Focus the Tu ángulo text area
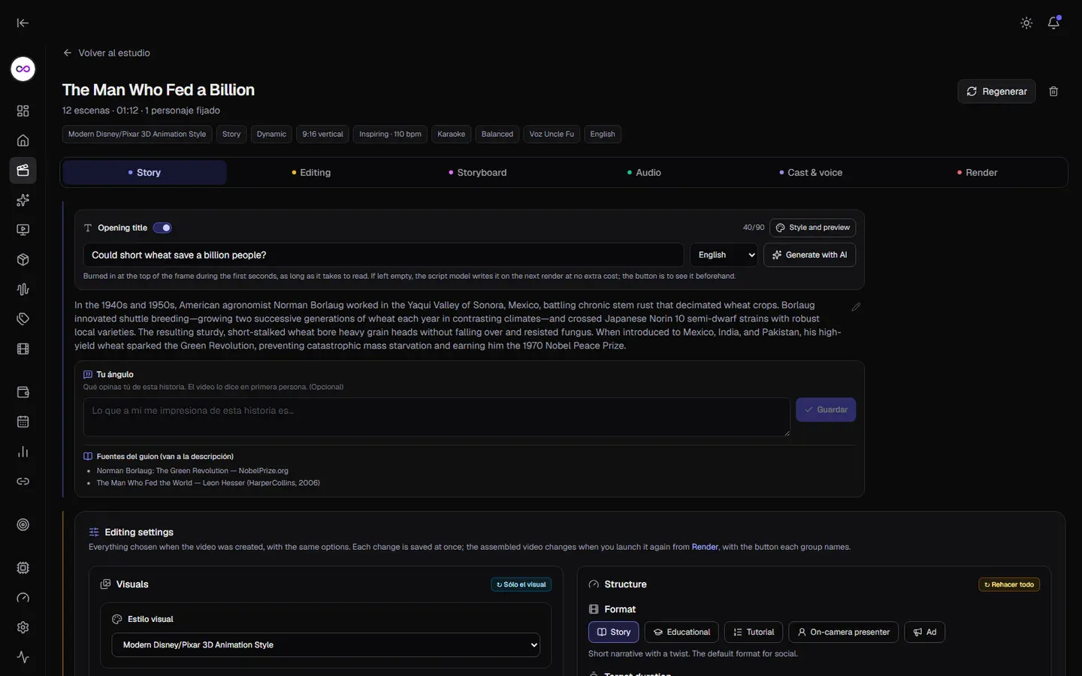Image resolution: width=1082 pixels, height=676 pixels. tap(437, 417)
